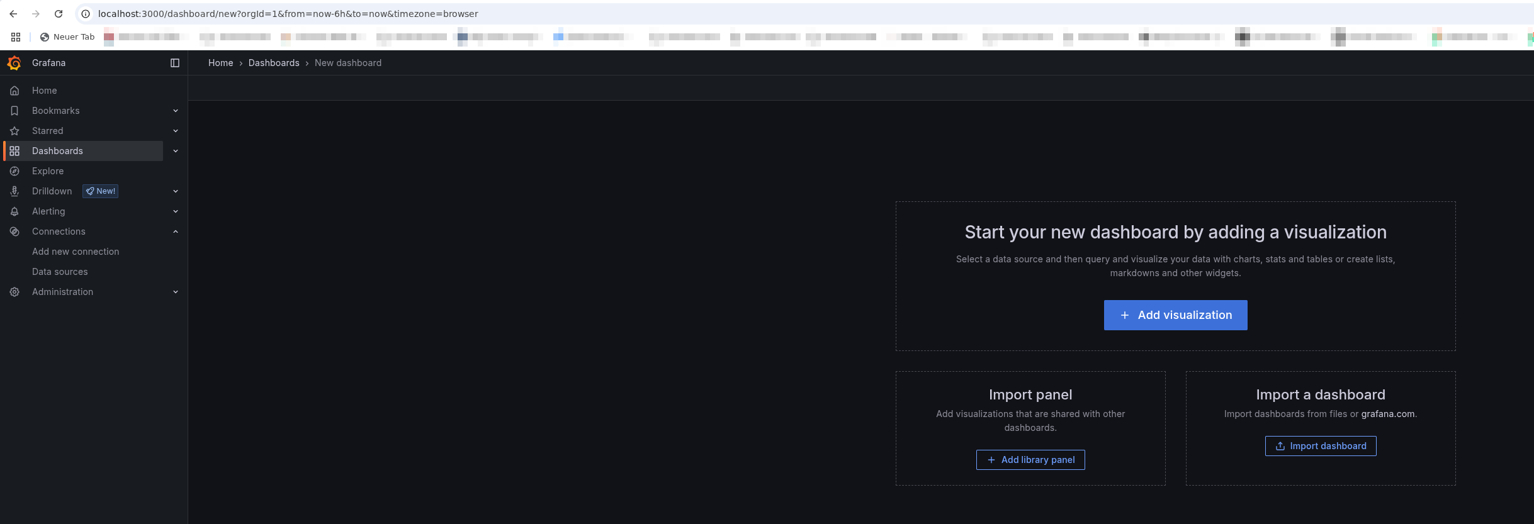Collapse the Connections section chevron
This screenshot has height=524, width=1534.
[x=176, y=231]
